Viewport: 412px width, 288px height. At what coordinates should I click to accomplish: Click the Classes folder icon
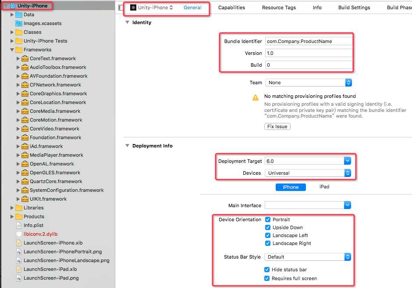tap(19, 32)
